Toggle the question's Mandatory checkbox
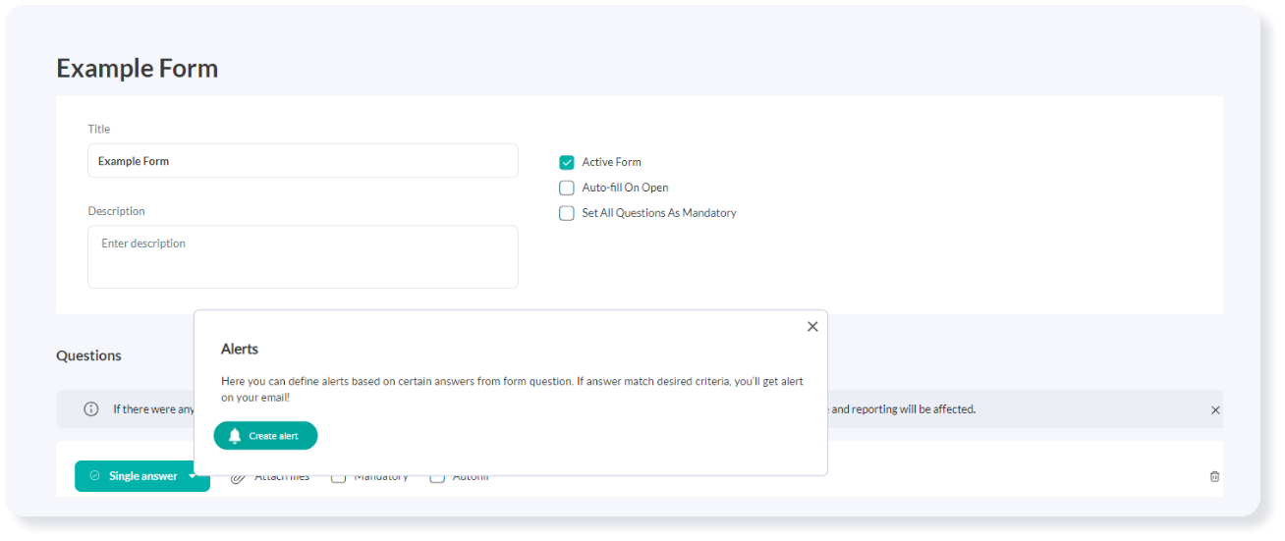1285x541 pixels. pyautogui.click(x=338, y=478)
